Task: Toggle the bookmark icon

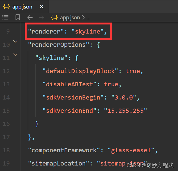Action: pos(18,17)
